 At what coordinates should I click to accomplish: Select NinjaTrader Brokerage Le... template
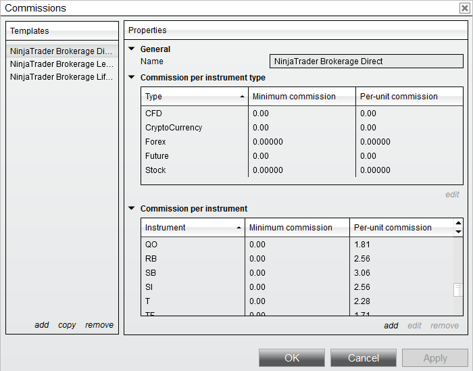[x=62, y=64]
